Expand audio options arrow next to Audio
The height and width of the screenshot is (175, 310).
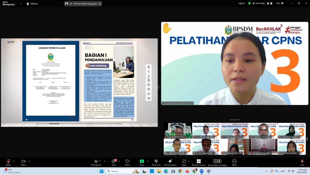pos(14,161)
